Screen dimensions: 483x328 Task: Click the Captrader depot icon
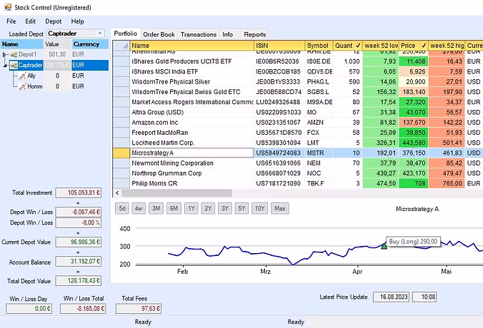[14, 65]
